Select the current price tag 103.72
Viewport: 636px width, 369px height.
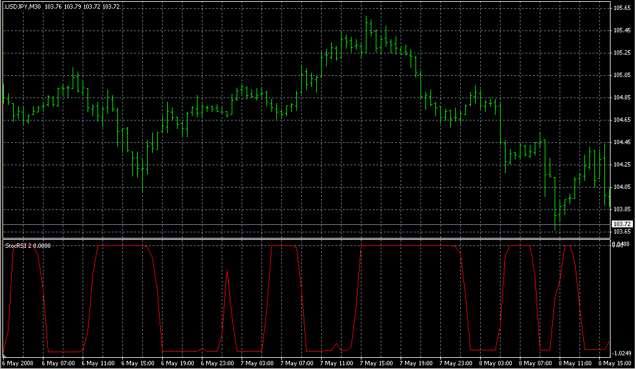click(622, 224)
